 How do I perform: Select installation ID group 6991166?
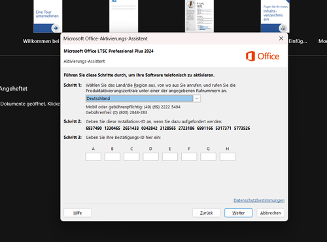(x=205, y=129)
